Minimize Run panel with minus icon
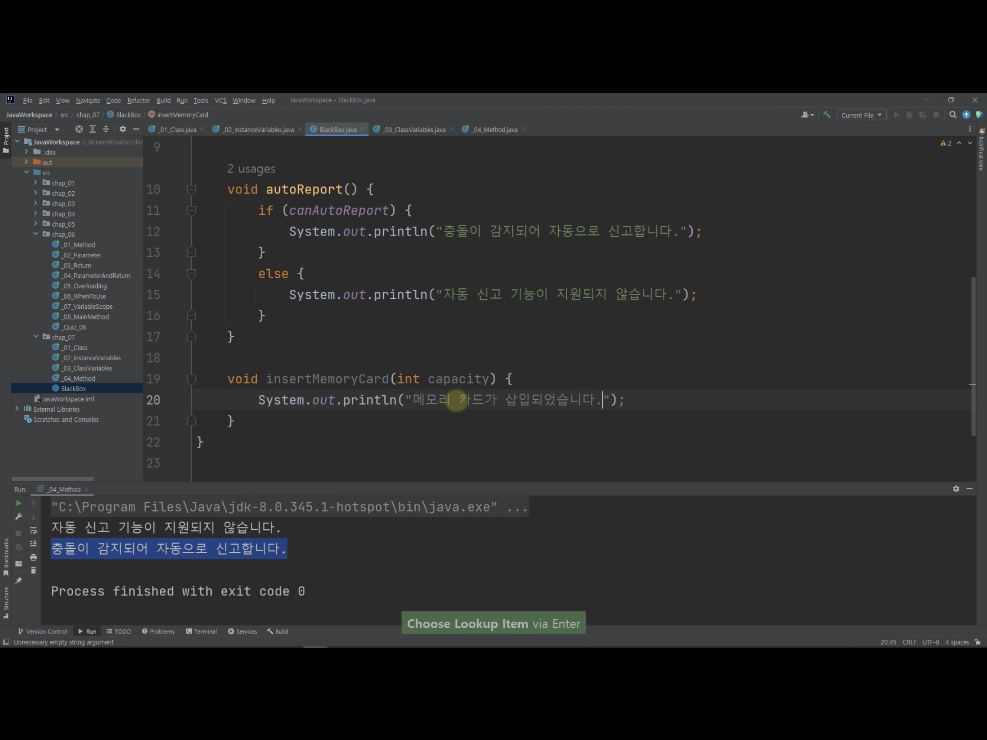 pyautogui.click(x=970, y=489)
